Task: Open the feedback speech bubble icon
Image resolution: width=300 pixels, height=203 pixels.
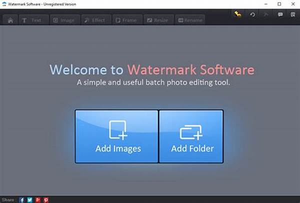Action: 279,15
